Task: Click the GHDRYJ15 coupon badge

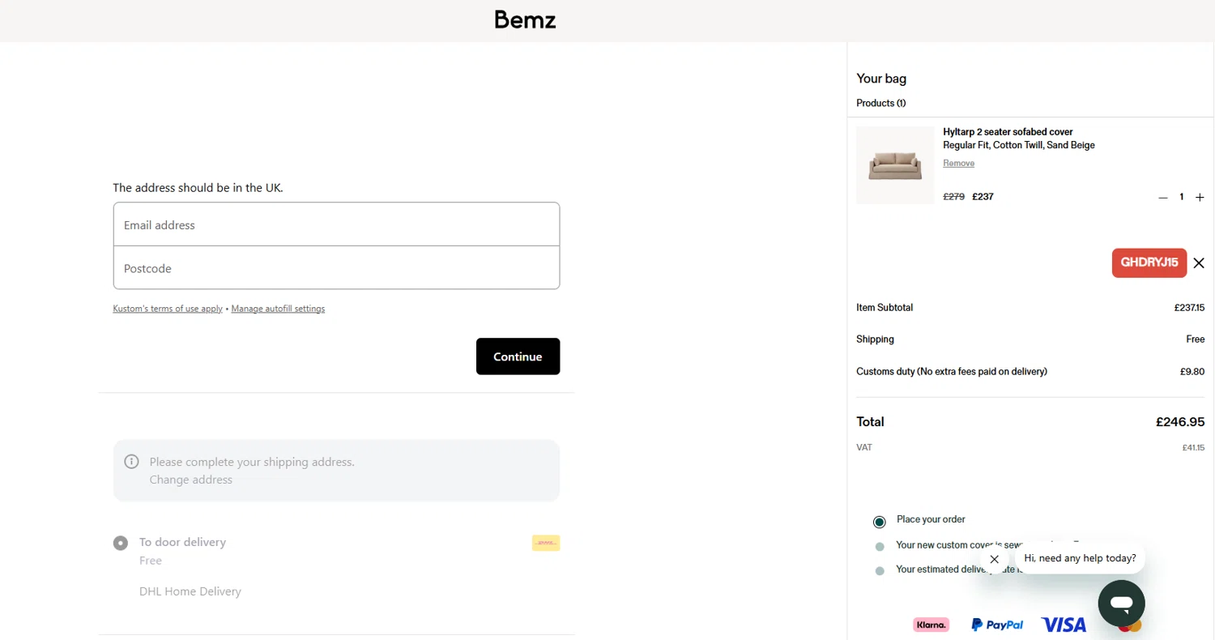Action: coord(1149,262)
